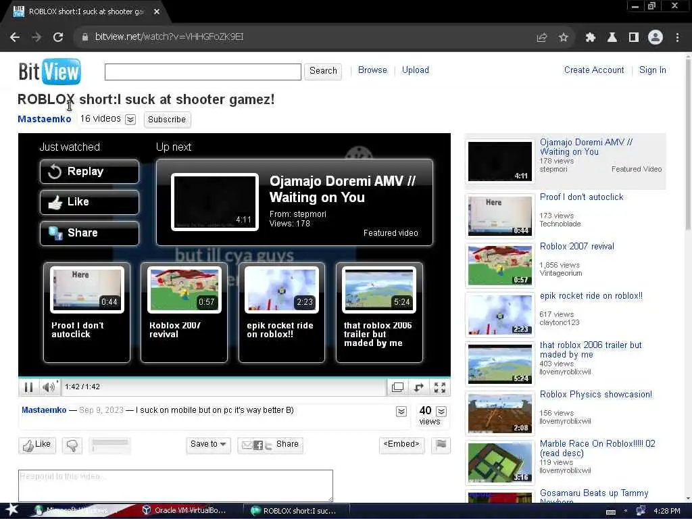Screen dimensions: 692x519
Task: Open the pop-out window icon in the player
Action: [397, 387]
